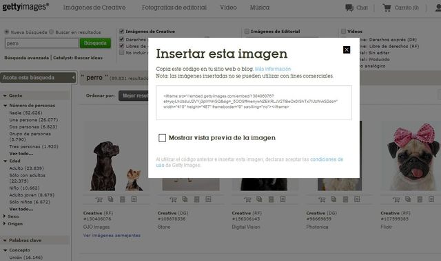The image size is (441, 261).
Task: Open price calculator icon for image #107599385
Action: (x=420, y=199)
